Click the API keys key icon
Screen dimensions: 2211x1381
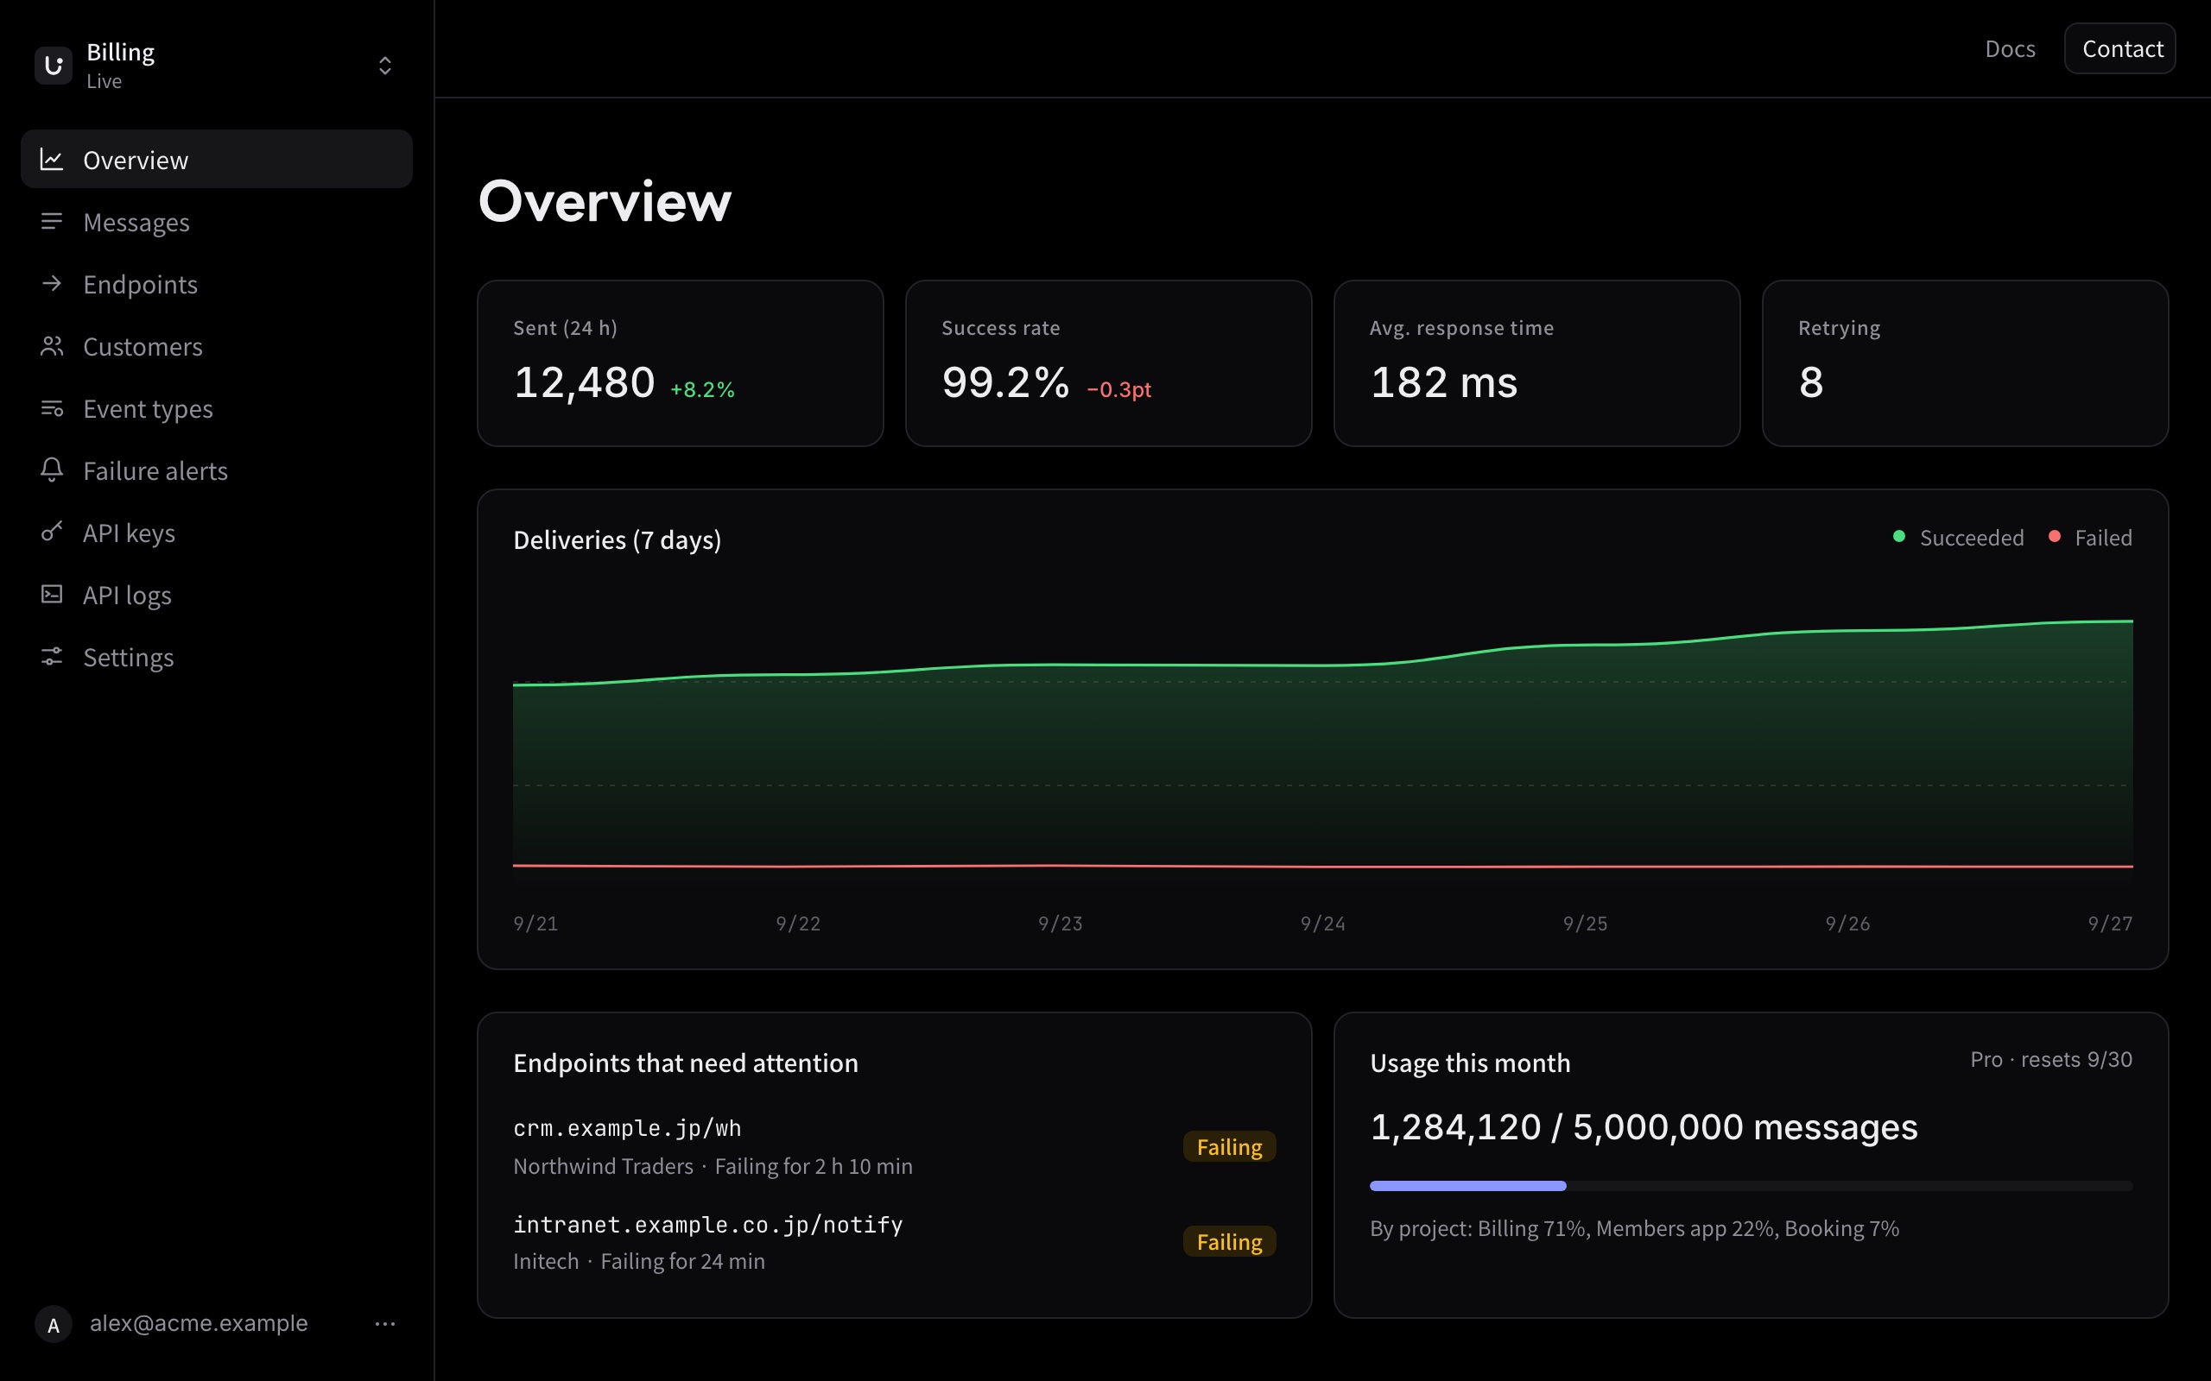coord(52,533)
